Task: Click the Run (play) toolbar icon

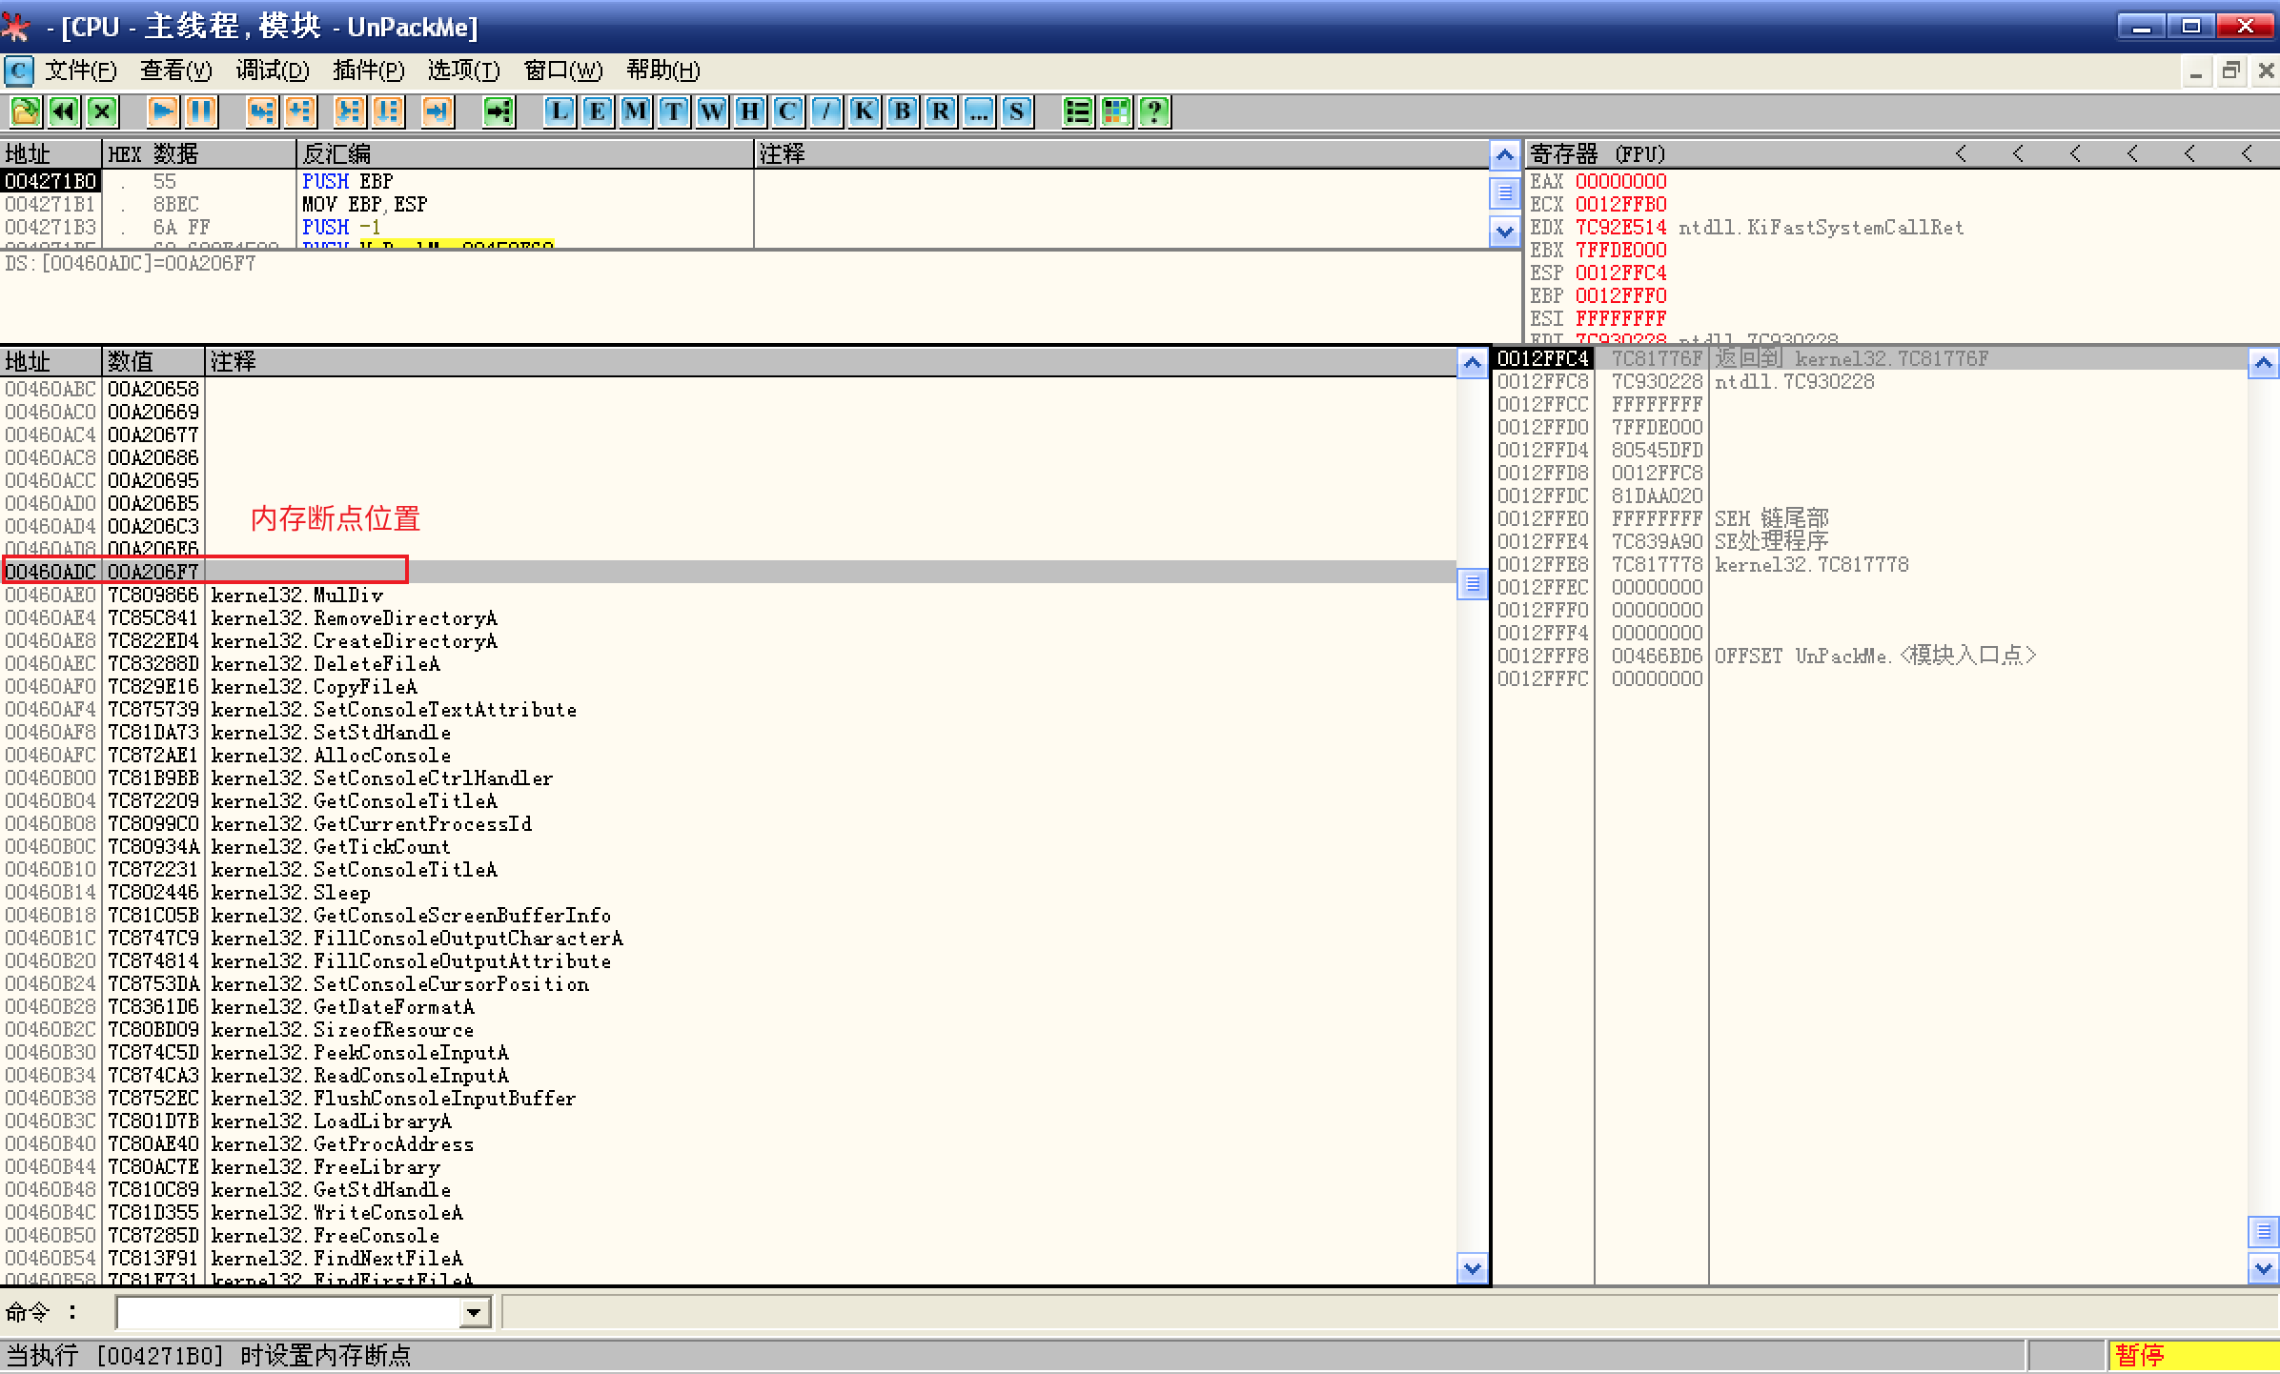Action: 163,112
